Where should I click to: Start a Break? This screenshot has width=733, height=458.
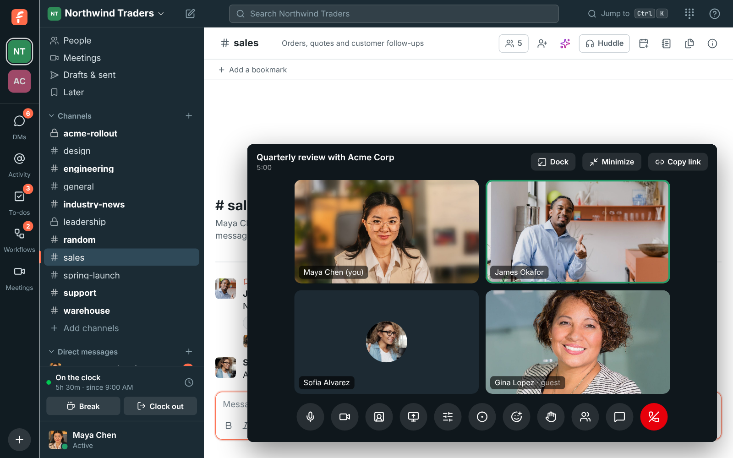click(x=83, y=406)
